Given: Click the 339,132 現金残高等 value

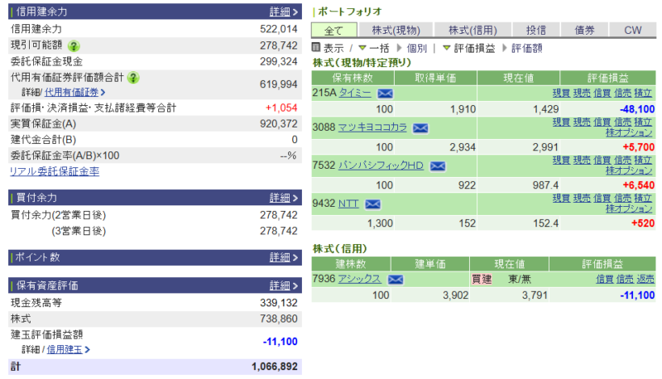Looking at the screenshot, I should 279,303.
